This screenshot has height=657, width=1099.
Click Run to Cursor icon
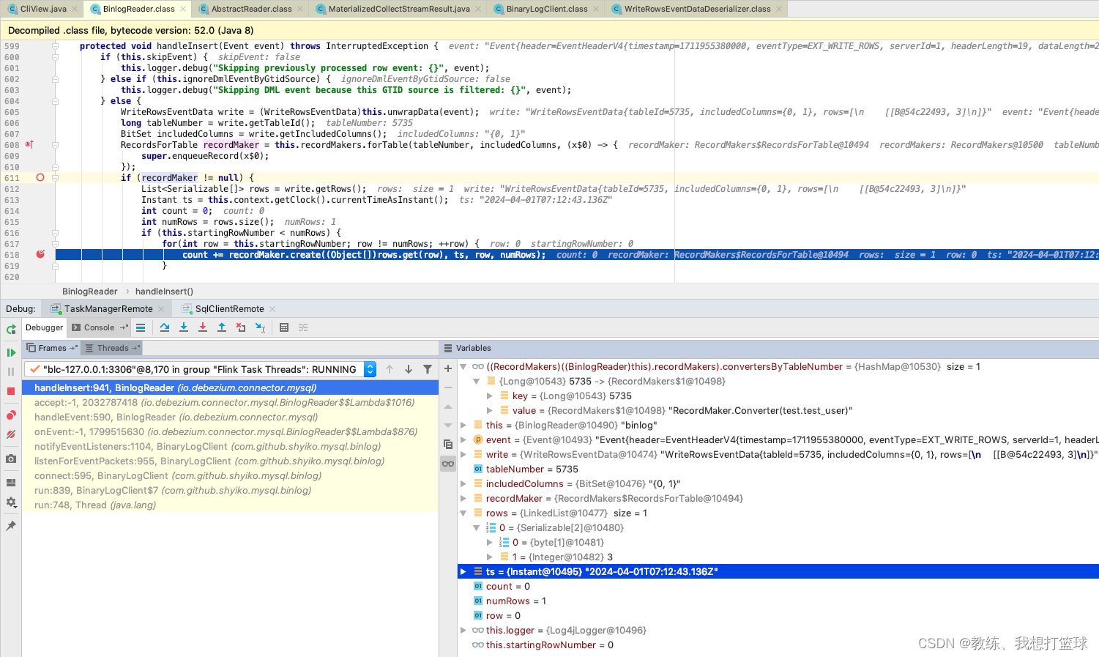tap(260, 327)
